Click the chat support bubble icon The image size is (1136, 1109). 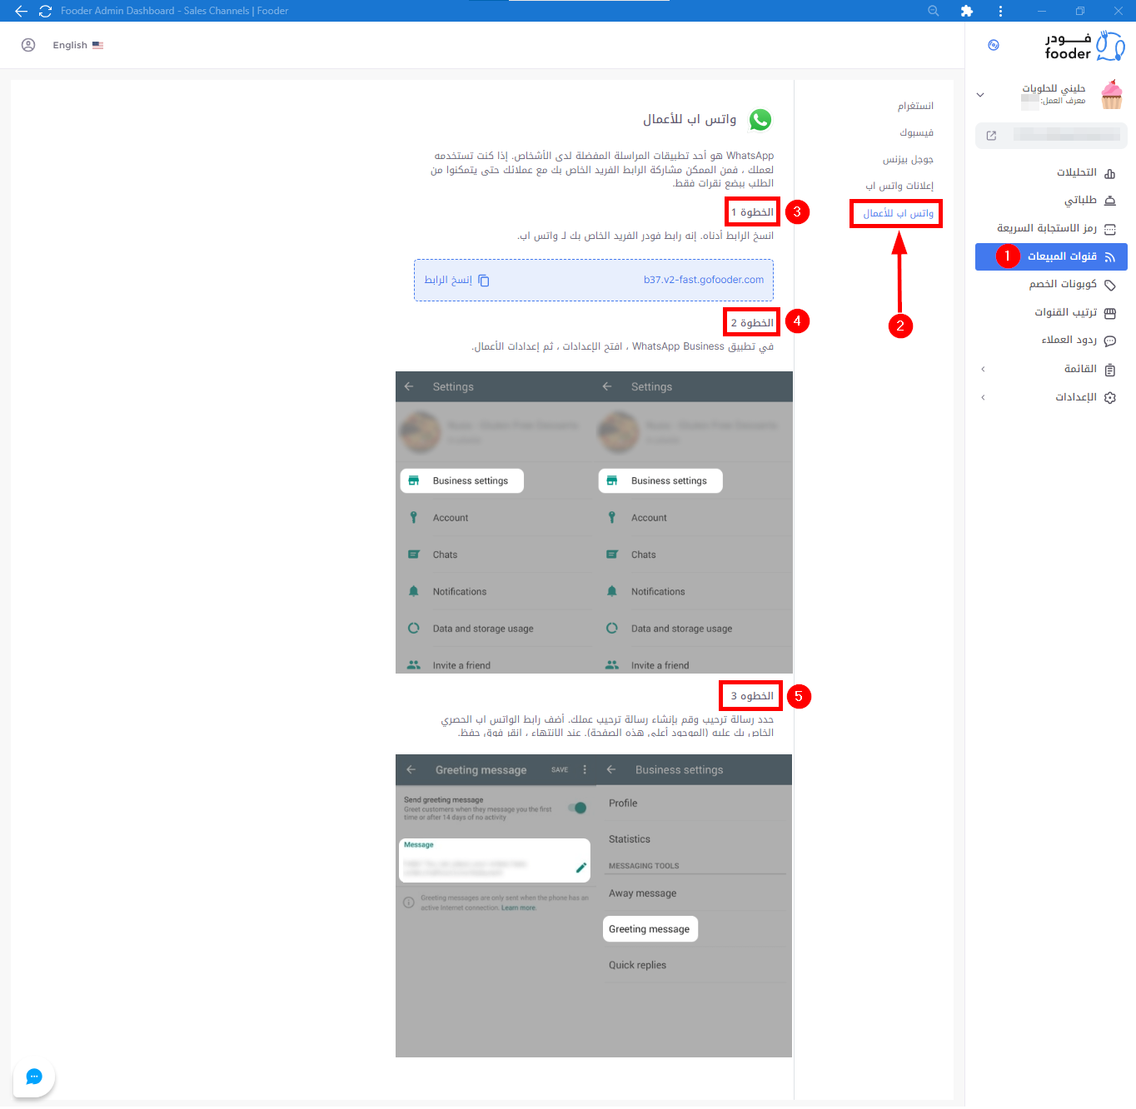[x=34, y=1077]
